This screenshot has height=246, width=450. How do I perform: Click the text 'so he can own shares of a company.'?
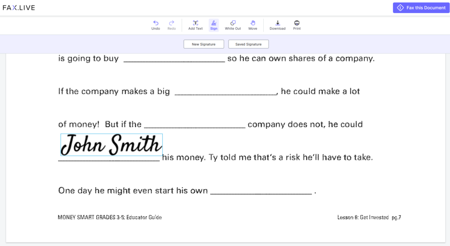pos(301,58)
